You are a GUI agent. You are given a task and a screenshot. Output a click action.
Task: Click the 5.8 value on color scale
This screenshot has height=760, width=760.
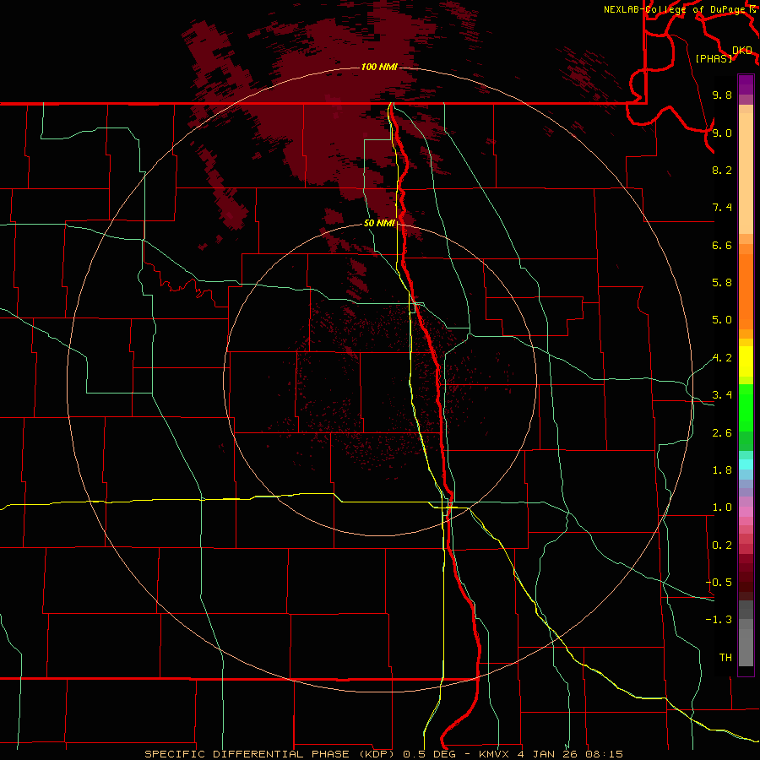coord(722,283)
